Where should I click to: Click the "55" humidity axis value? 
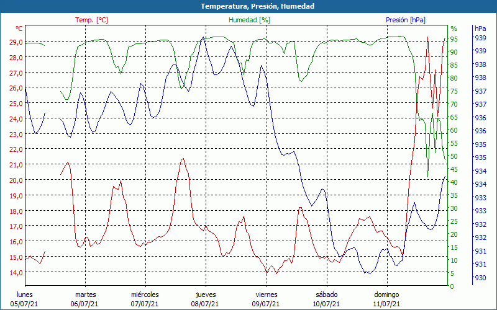point(454,143)
